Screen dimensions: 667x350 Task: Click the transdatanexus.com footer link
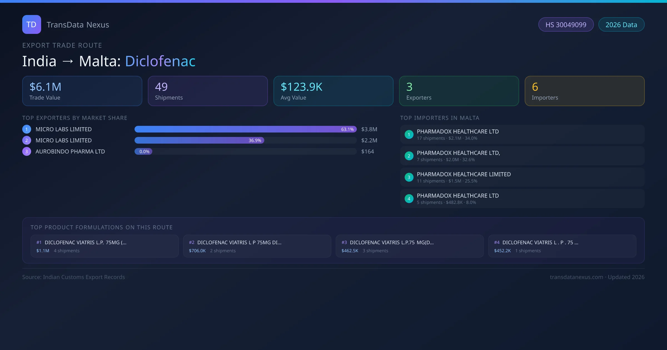(576, 277)
